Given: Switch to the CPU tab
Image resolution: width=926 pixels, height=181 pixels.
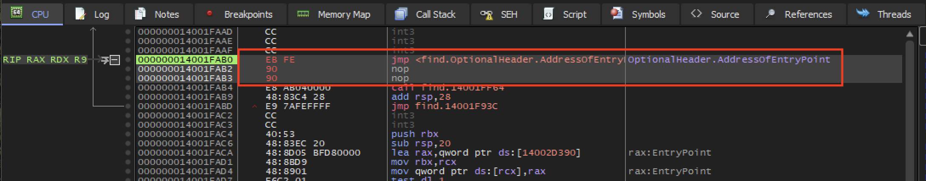Looking at the screenshot, I should coord(32,14).
